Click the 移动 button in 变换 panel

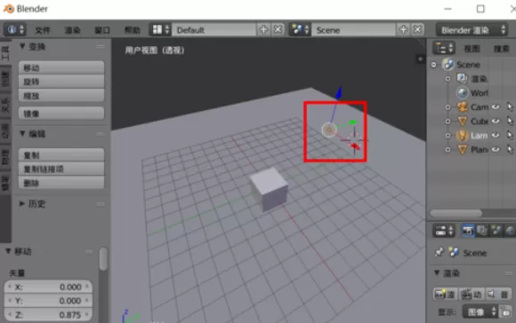[61, 67]
